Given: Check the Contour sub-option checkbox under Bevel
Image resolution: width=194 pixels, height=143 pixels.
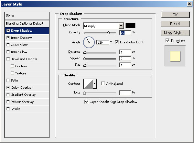Looking at the screenshot, I should 12,66.
